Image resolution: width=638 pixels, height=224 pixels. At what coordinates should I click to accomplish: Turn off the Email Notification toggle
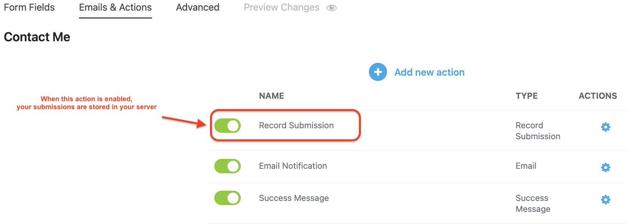tap(228, 166)
